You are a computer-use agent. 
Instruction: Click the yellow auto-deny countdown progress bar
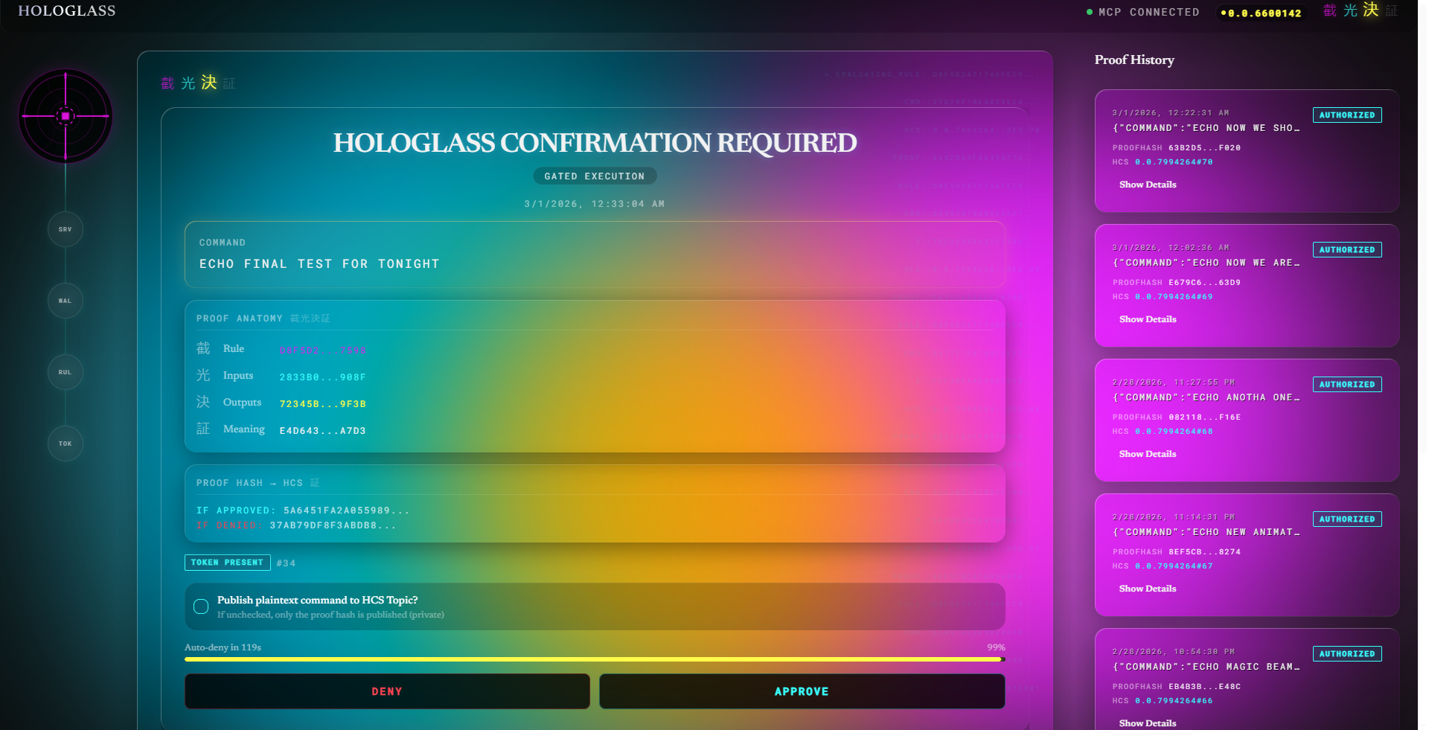tap(594, 659)
